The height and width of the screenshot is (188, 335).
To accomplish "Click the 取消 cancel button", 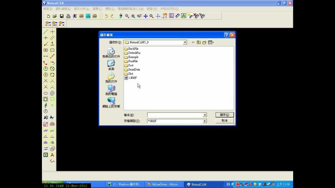I will coord(225,121).
